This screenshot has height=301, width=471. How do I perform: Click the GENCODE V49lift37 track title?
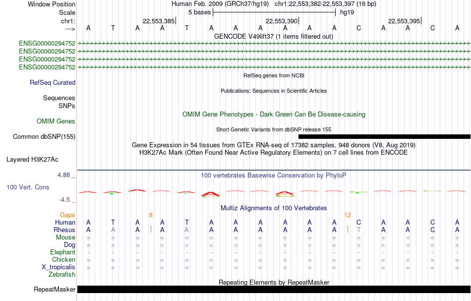[x=274, y=36]
